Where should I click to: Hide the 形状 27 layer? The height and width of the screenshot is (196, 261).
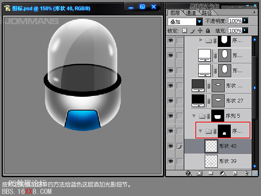(170, 100)
